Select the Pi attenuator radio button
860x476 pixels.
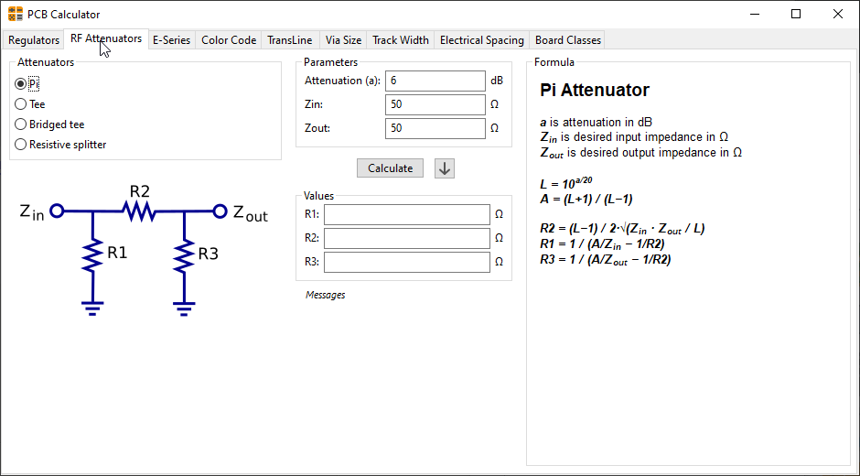(x=21, y=83)
